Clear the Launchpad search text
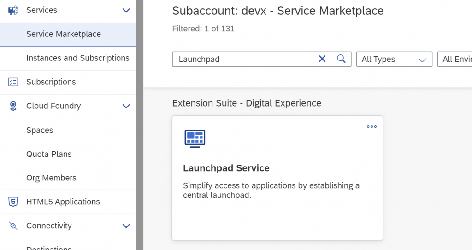The width and height of the screenshot is (472, 250). pos(322,59)
